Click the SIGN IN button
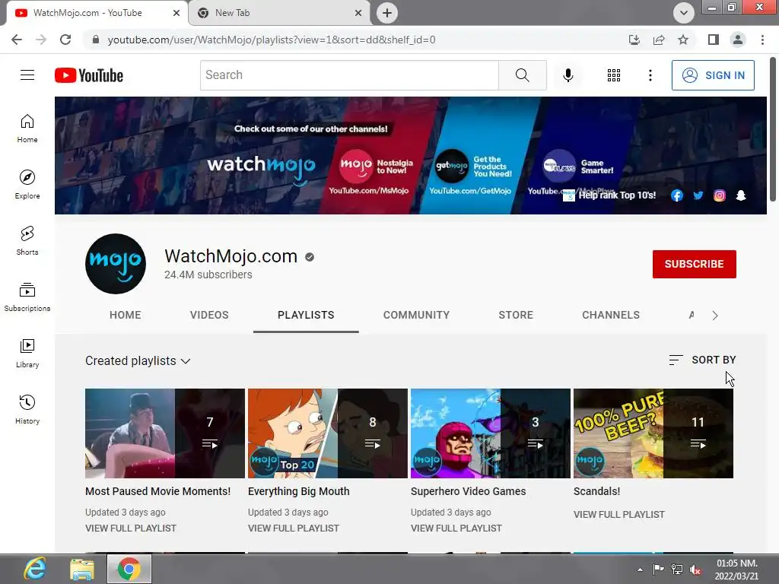Viewport: 779px width, 584px height. pos(713,75)
